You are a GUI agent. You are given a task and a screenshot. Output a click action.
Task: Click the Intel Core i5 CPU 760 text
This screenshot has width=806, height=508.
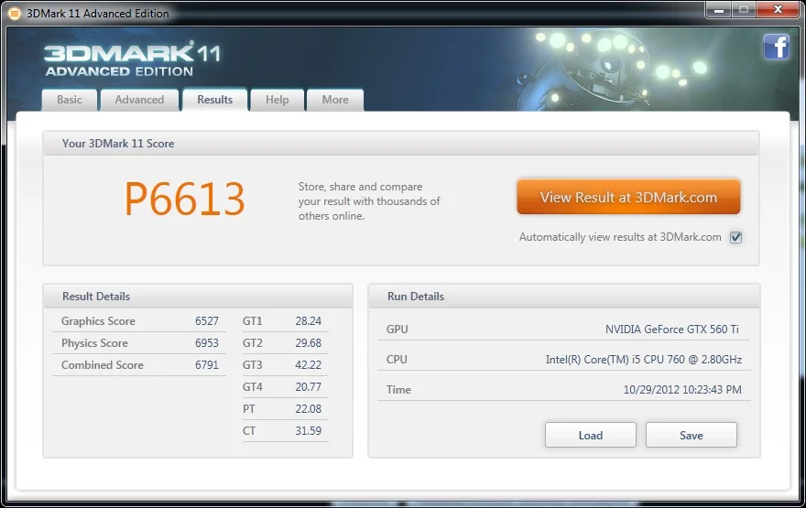pos(644,360)
